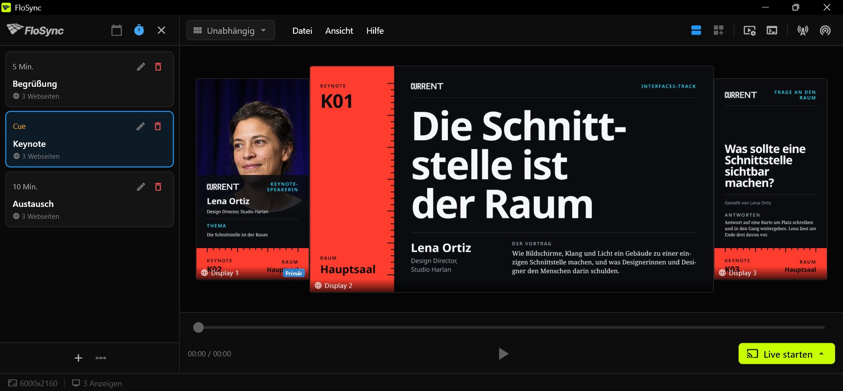Close the cue list panel with X
This screenshot has height=391, width=843.
[x=161, y=30]
